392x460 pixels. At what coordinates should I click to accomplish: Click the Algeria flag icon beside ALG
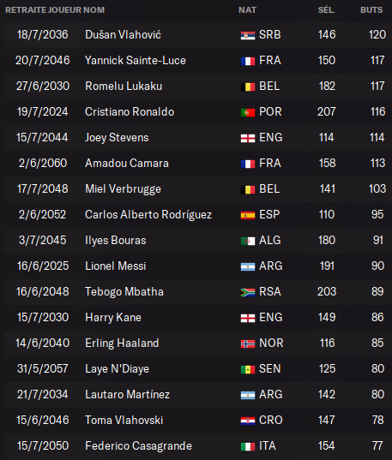tap(248, 242)
